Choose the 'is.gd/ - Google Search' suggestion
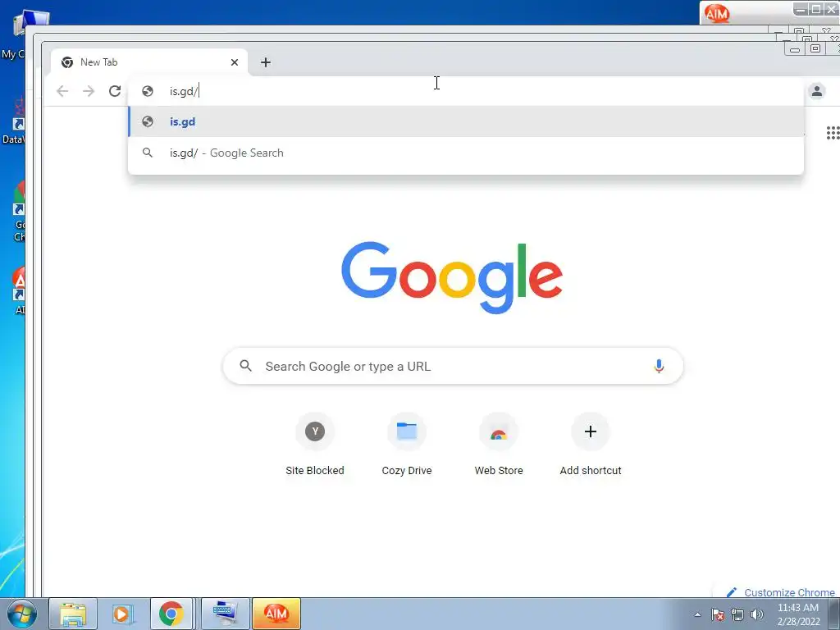 (x=466, y=153)
